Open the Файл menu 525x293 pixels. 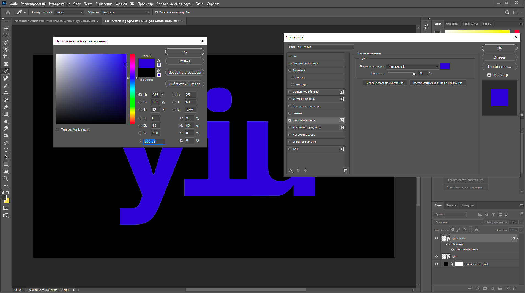click(13, 4)
